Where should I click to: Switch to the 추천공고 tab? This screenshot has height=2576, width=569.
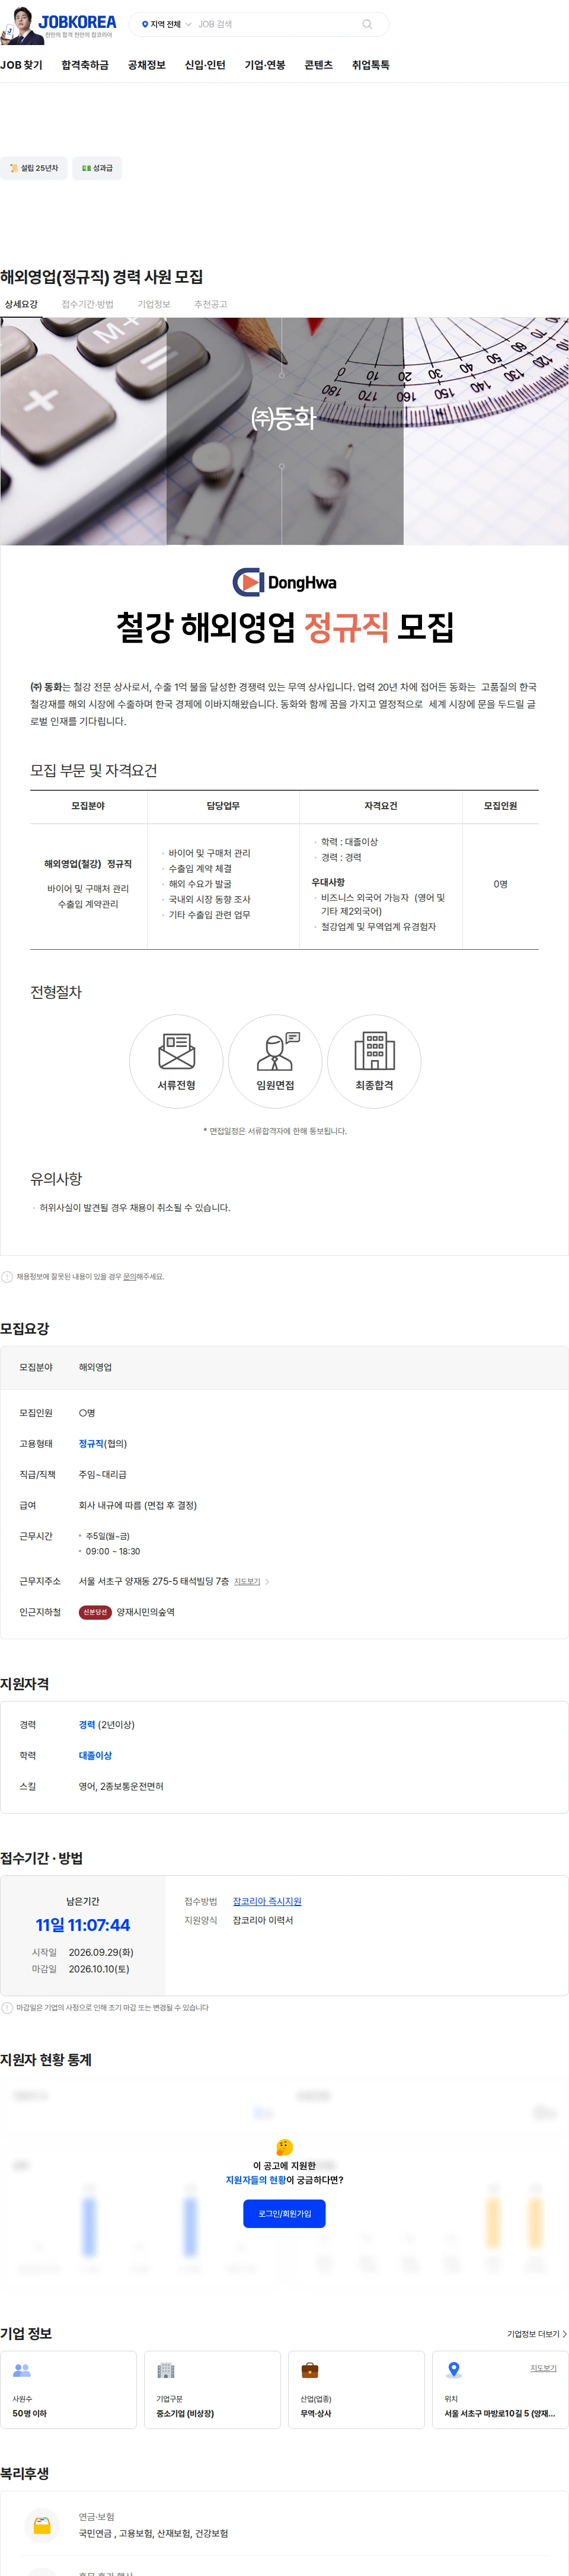click(211, 304)
